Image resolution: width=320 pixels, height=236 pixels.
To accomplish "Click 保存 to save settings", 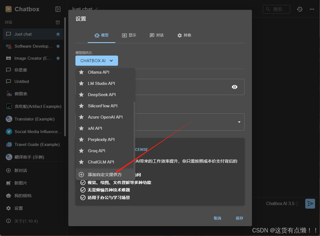I will click(x=239, y=218).
